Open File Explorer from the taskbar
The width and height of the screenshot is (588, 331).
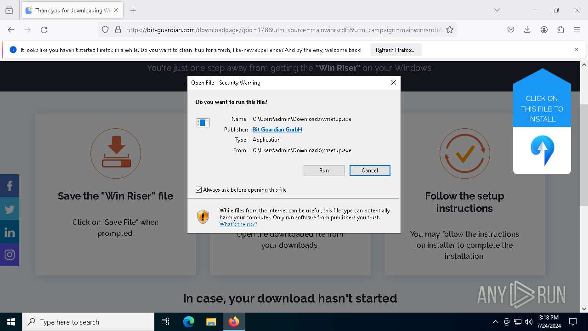point(211,322)
